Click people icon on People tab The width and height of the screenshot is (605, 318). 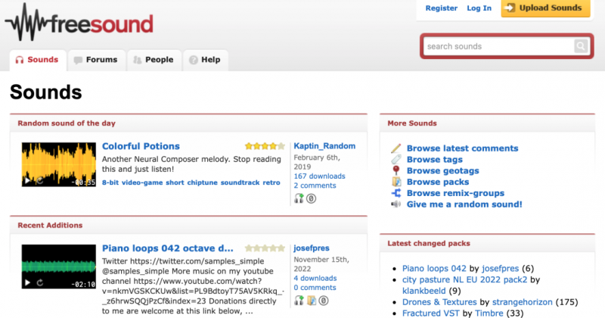tap(138, 60)
